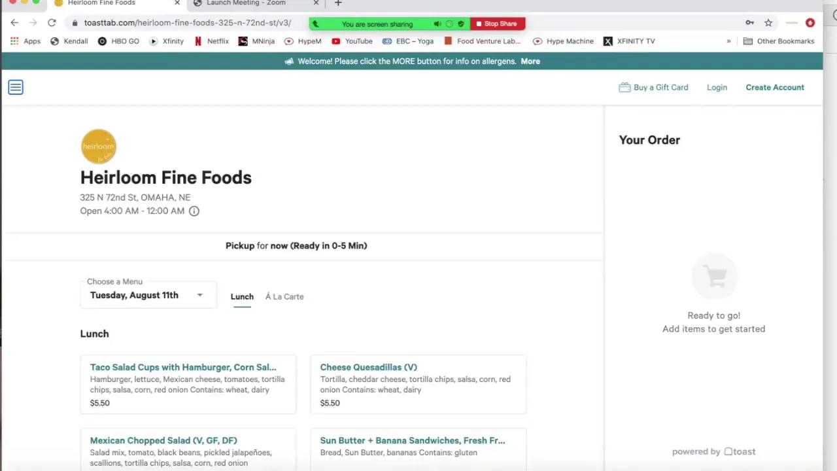The image size is (837, 471).
Task: Open the EBC – Yoga bookmark
Action: [x=408, y=41]
